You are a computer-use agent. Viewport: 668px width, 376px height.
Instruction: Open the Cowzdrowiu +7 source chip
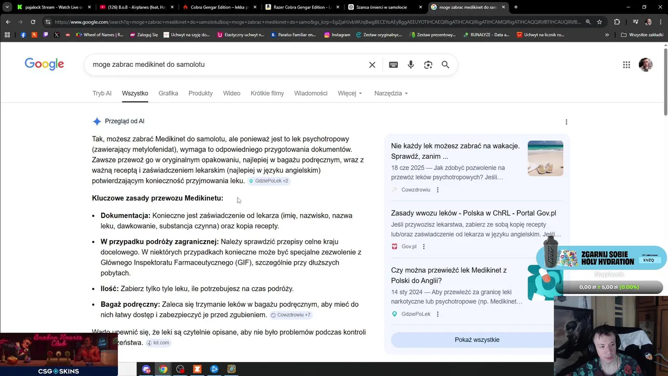tap(291, 315)
